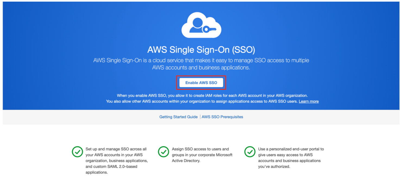Click the green checkmark beside 'Assign SSO access'
The image size is (400, 179).
163,152
